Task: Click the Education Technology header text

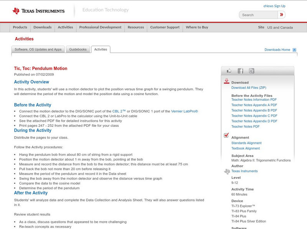Action: coord(106,10)
